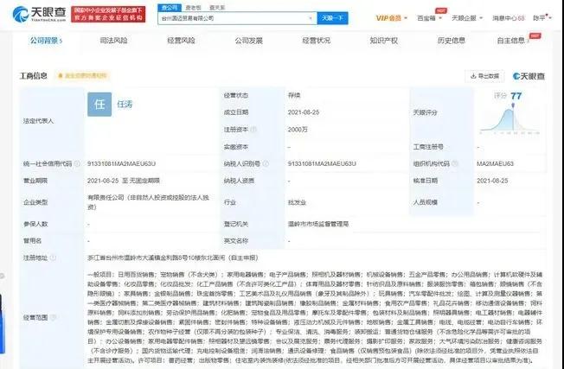Click the established date in the 成立日期 row
Screen dimensions: 564x369
[304, 112]
